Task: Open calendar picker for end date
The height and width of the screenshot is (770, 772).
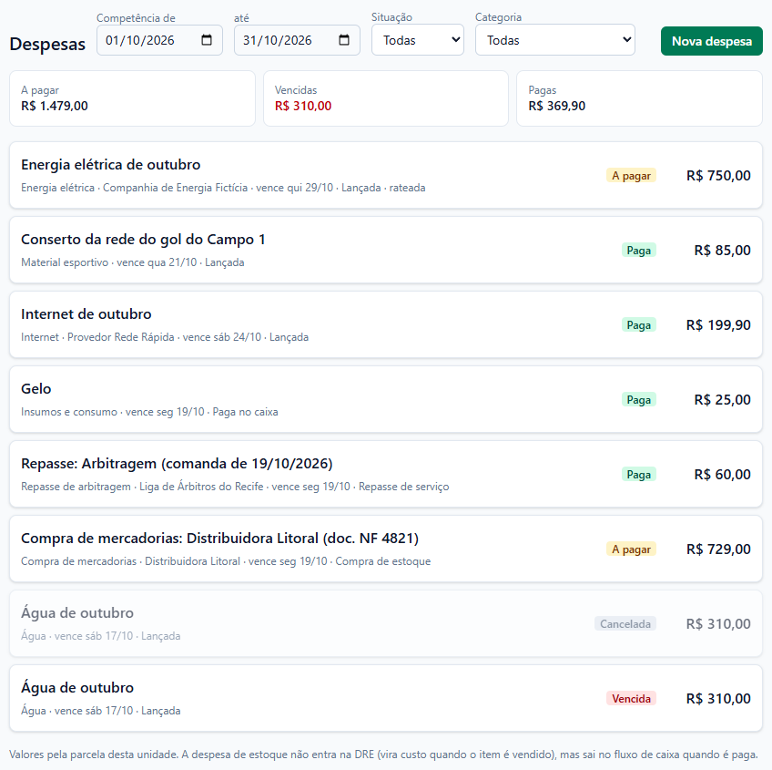Action: coord(344,40)
